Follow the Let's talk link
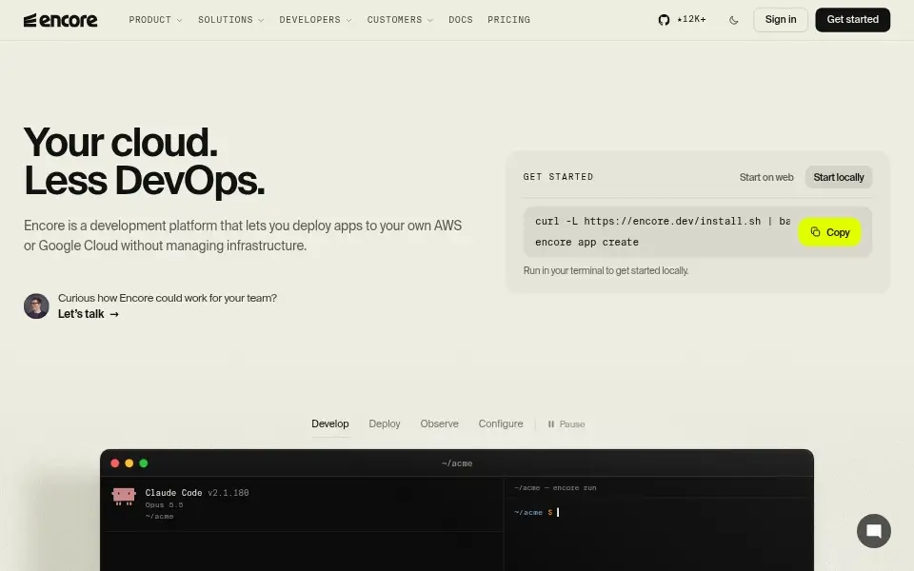Image resolution: width=914 pixels, height=571 pixels. tap(89, 314)
